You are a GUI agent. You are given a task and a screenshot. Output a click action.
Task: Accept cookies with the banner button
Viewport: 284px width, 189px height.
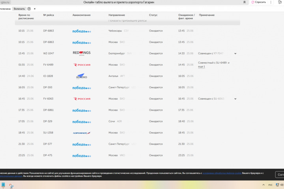280,174
